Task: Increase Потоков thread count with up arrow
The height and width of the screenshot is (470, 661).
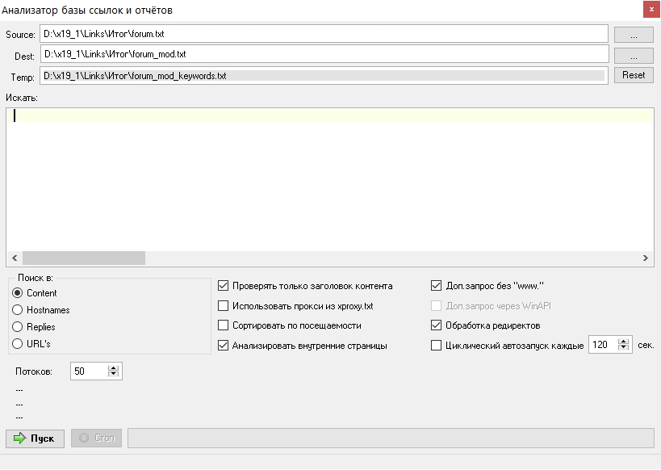Action: coord(114,367)
